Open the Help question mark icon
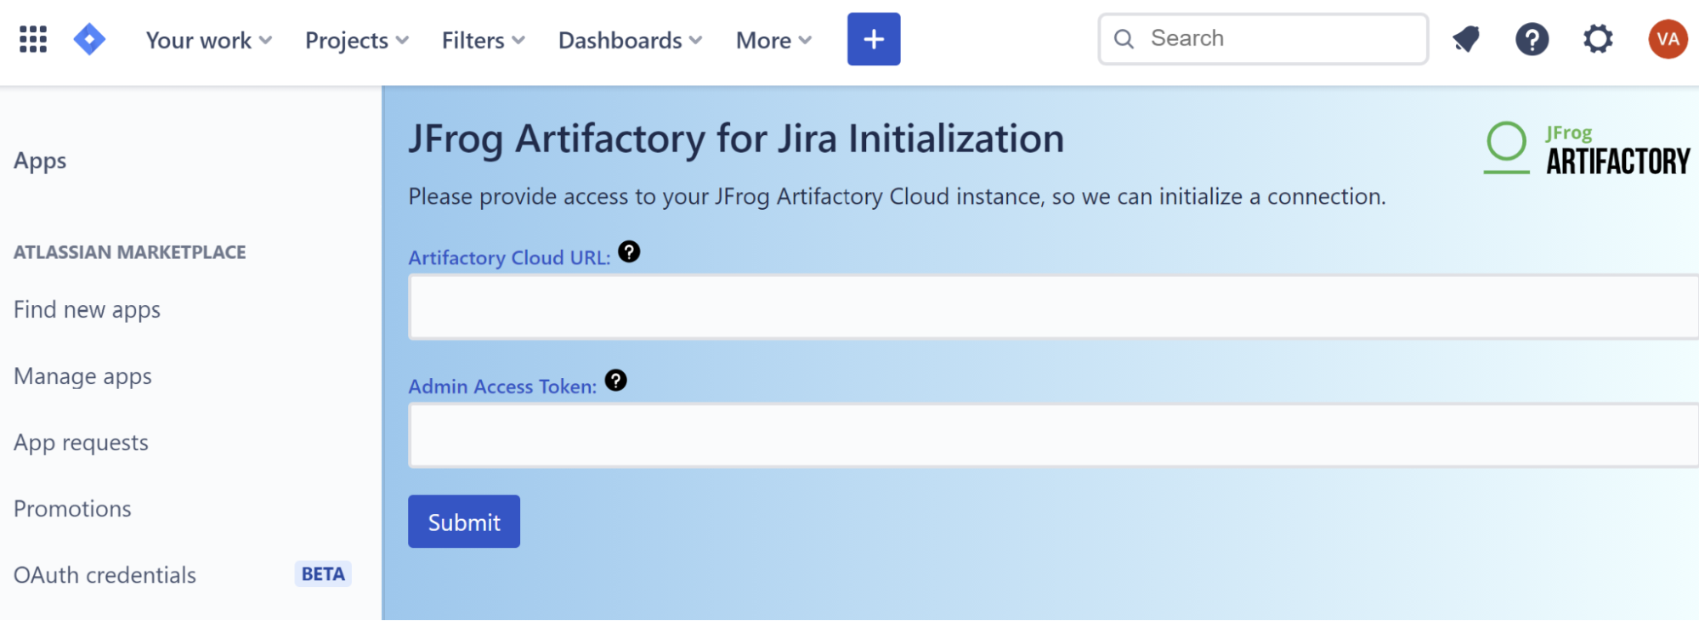The image size is (1699, 621). coord(1532,39)
